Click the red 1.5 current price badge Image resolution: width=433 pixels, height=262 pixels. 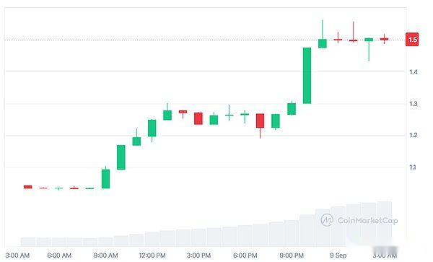point(412,40)
